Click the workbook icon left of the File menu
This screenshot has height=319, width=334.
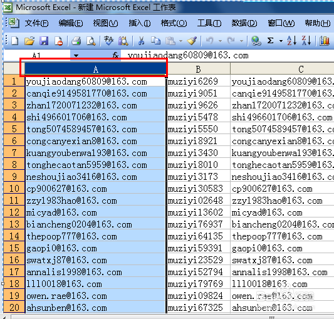[x=14, y=23]
